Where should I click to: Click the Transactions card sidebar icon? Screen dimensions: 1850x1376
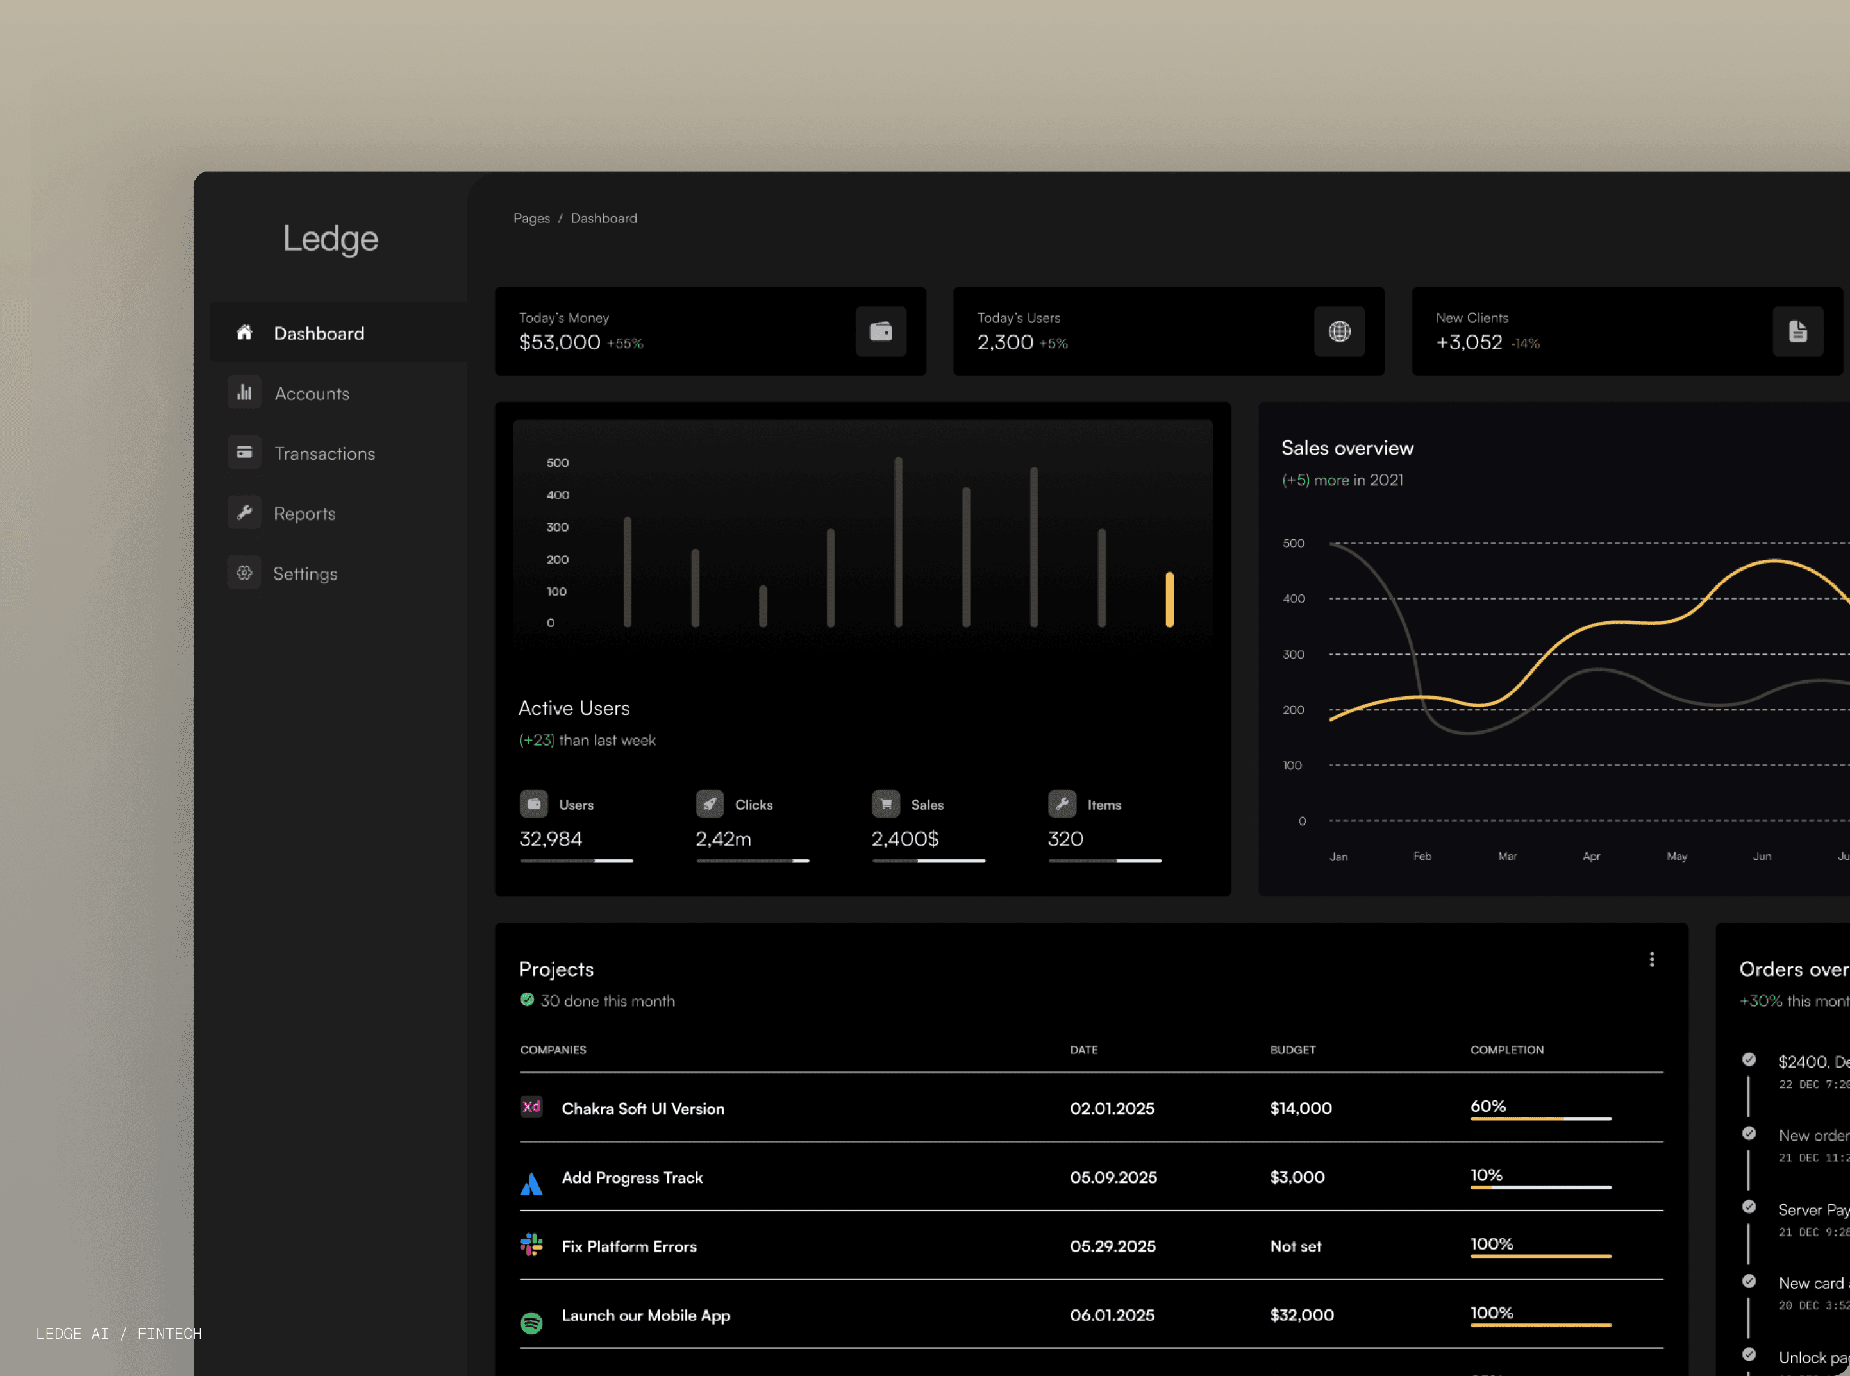click(x=244, y=452)
